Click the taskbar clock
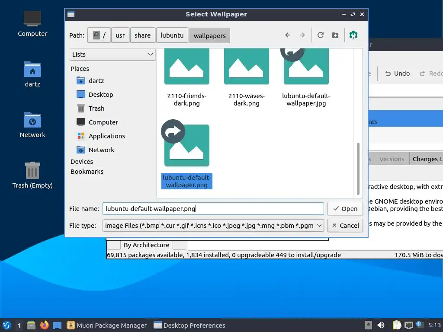This screenshot has width=443, height=332. tap(434, 325)
